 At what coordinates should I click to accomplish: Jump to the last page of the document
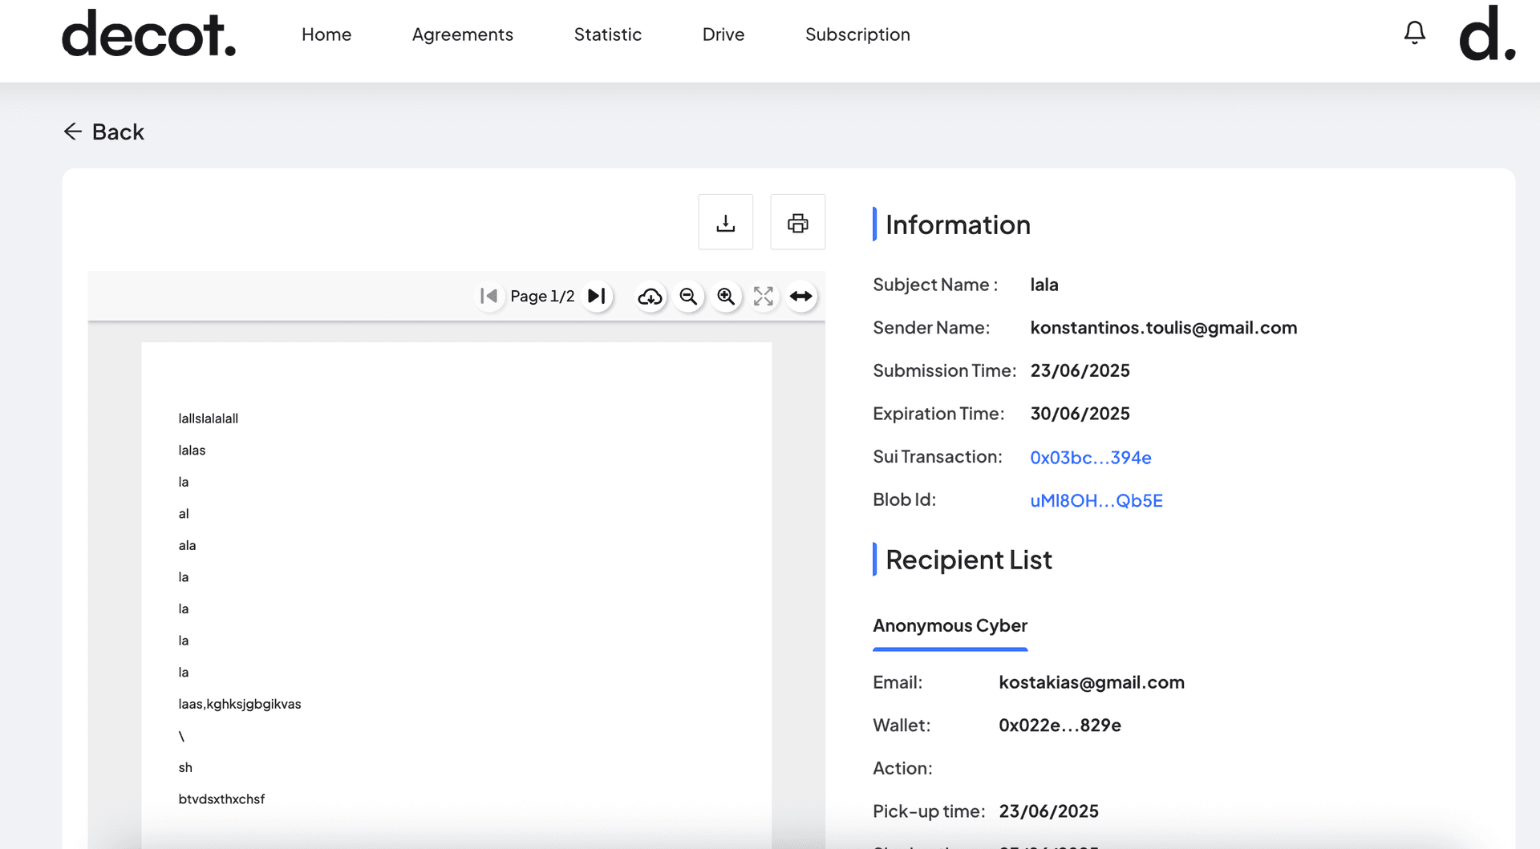(x=597, y=296)
